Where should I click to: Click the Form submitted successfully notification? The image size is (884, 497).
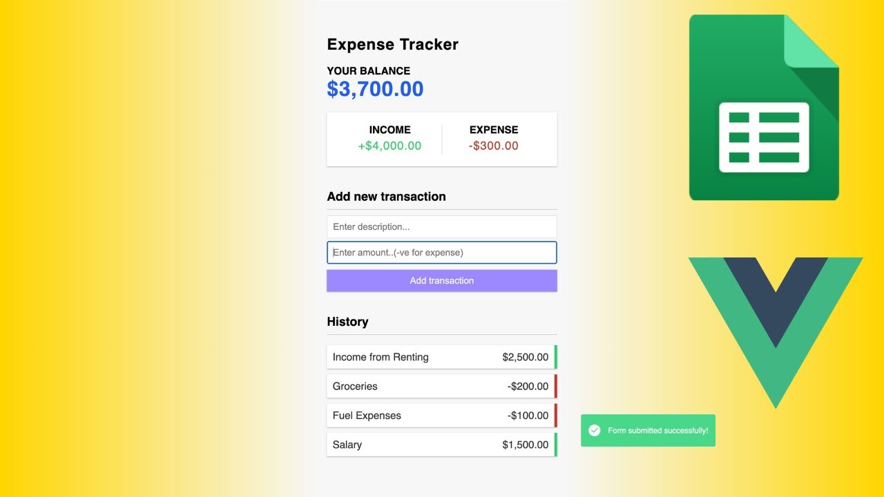(648, 431)
